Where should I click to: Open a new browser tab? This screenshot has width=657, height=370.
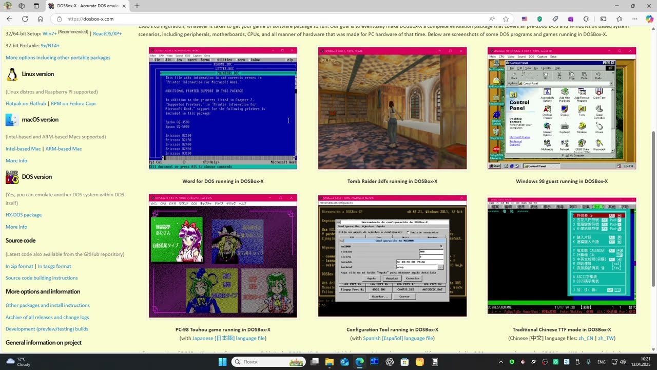137,6
